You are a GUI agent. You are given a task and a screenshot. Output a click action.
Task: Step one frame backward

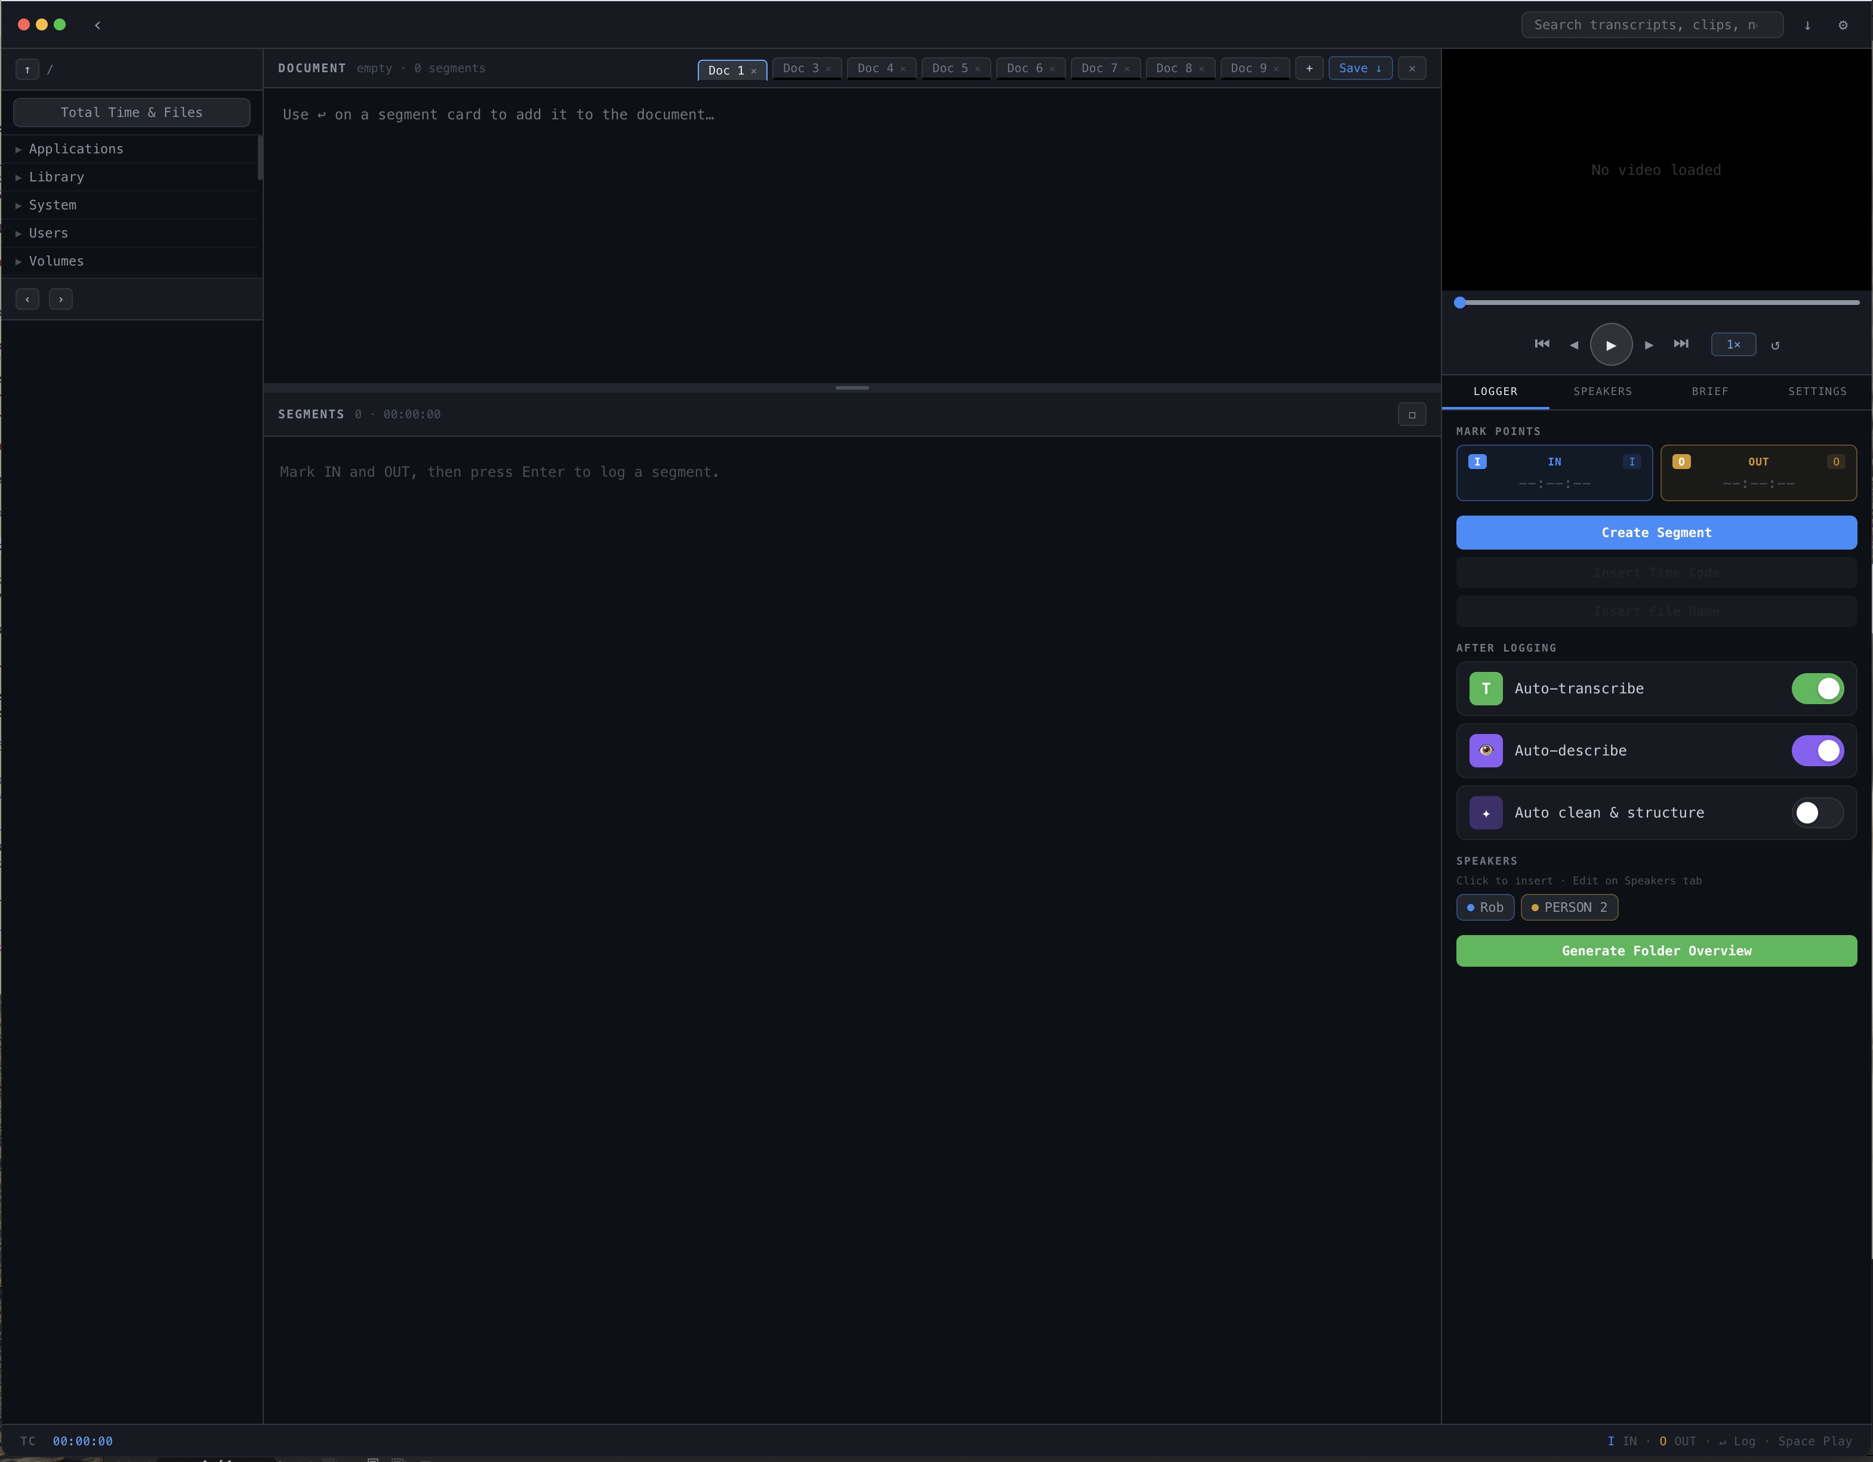point(1574,345)
